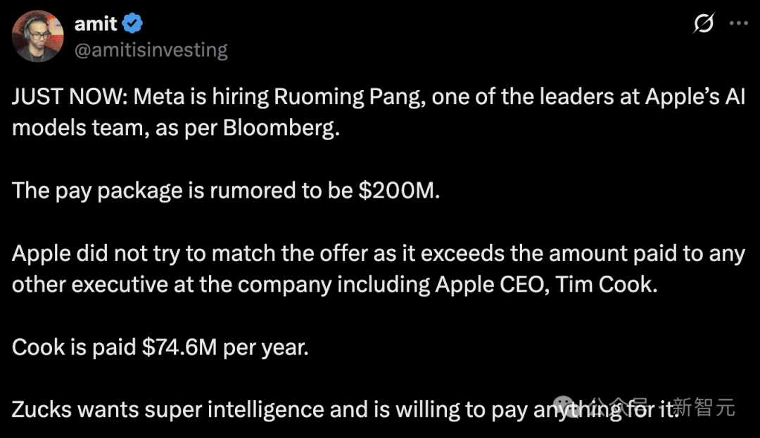This screenshot has width=760, height=438.
Task: Click the word Zucks
Action: click(42, 409)
